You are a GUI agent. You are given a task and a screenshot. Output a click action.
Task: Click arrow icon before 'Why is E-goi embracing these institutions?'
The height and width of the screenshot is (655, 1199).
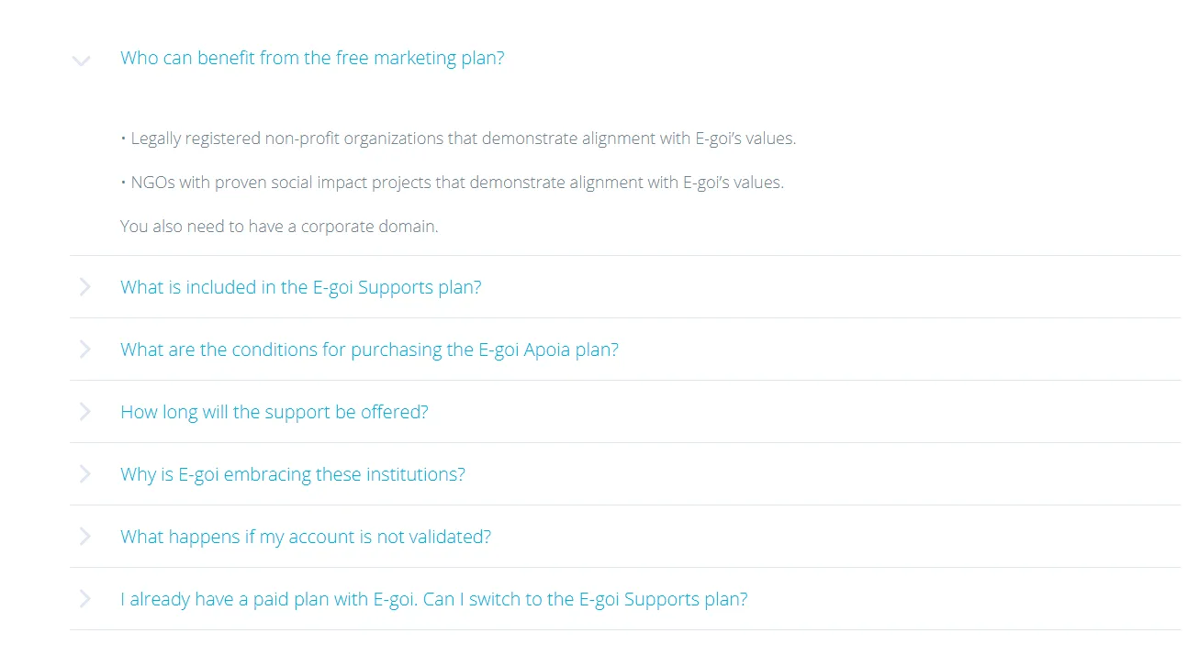tap(85, 474)
